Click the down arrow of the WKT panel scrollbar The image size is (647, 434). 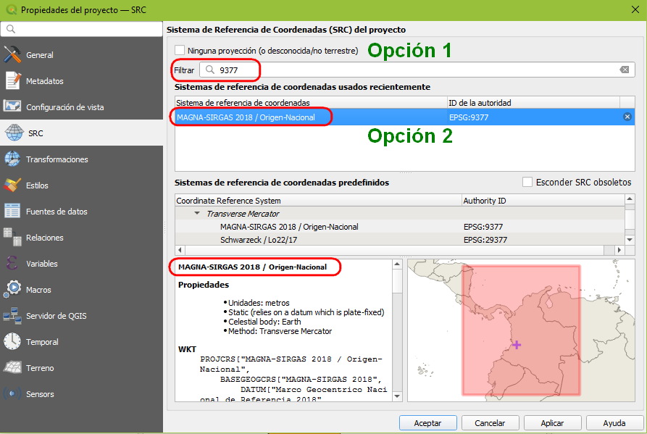(397, 396)
